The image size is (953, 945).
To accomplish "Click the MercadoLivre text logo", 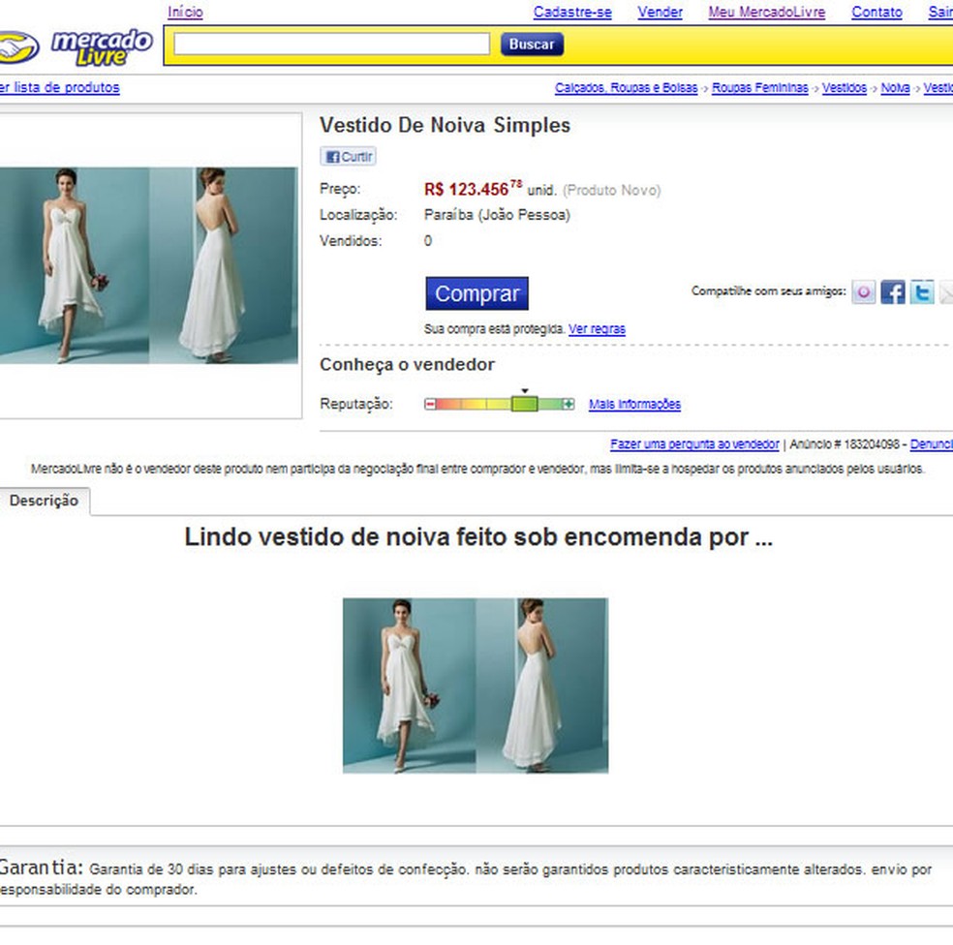I will point(102,47).
